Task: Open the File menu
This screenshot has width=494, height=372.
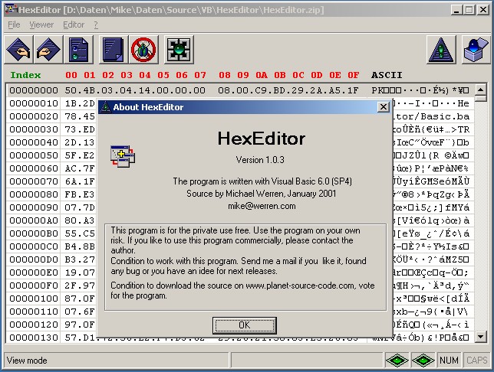Action: pyautogui.click(x=14, y=24)
